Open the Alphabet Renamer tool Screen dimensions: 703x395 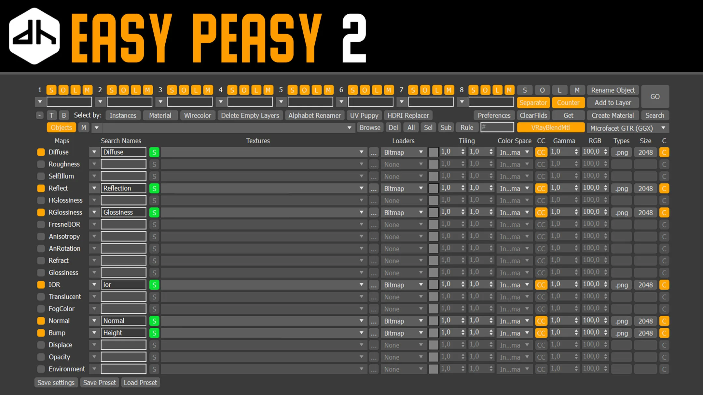314,115
